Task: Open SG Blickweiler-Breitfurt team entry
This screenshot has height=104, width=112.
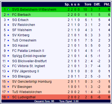Action: [x=29, y=61]
